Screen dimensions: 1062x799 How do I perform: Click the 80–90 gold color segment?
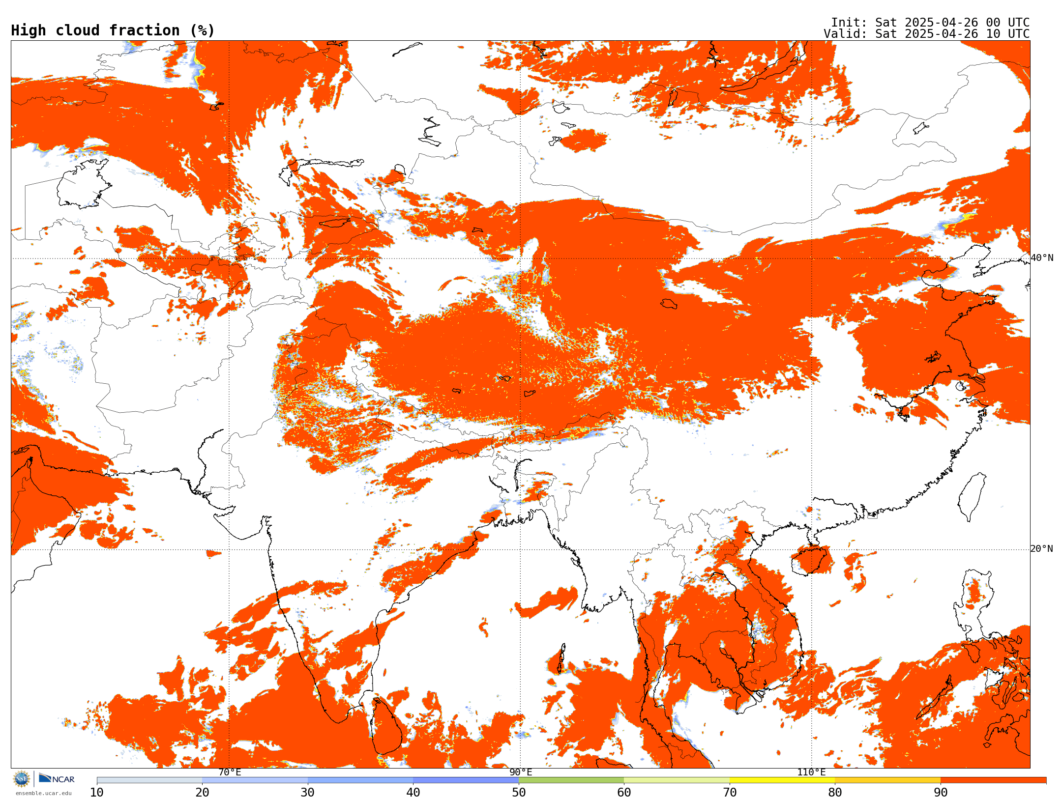[x=887, y=780]
